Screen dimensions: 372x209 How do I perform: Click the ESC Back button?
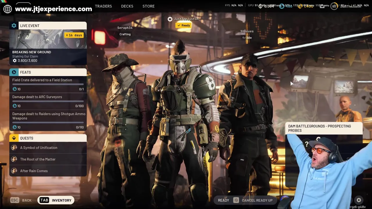click(21, 200)
